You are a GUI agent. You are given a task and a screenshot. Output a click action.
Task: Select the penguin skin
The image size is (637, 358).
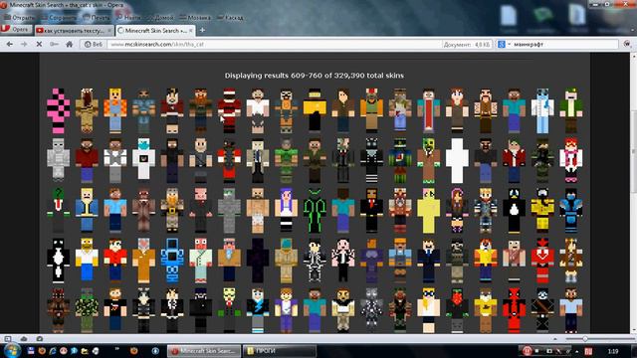[x=514, y=211]
